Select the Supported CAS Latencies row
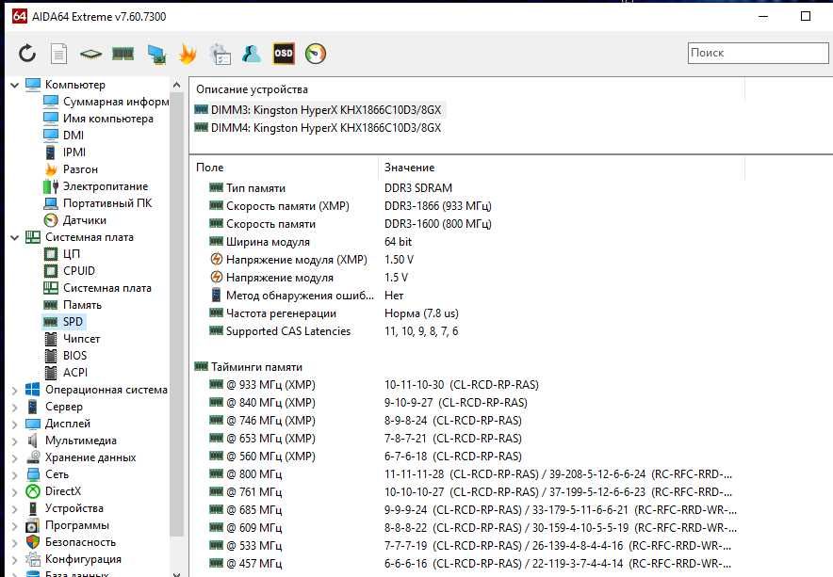The image size is (833, 577). (334, 331)
